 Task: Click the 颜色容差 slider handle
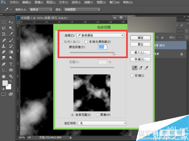(x=114, y=54)
